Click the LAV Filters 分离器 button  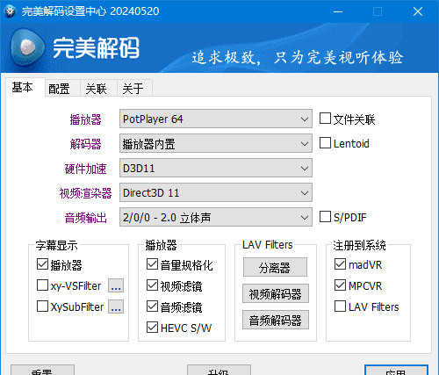pos(275,267)
